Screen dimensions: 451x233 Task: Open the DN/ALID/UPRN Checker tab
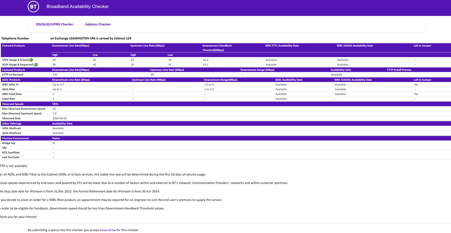tap(54, 24)
